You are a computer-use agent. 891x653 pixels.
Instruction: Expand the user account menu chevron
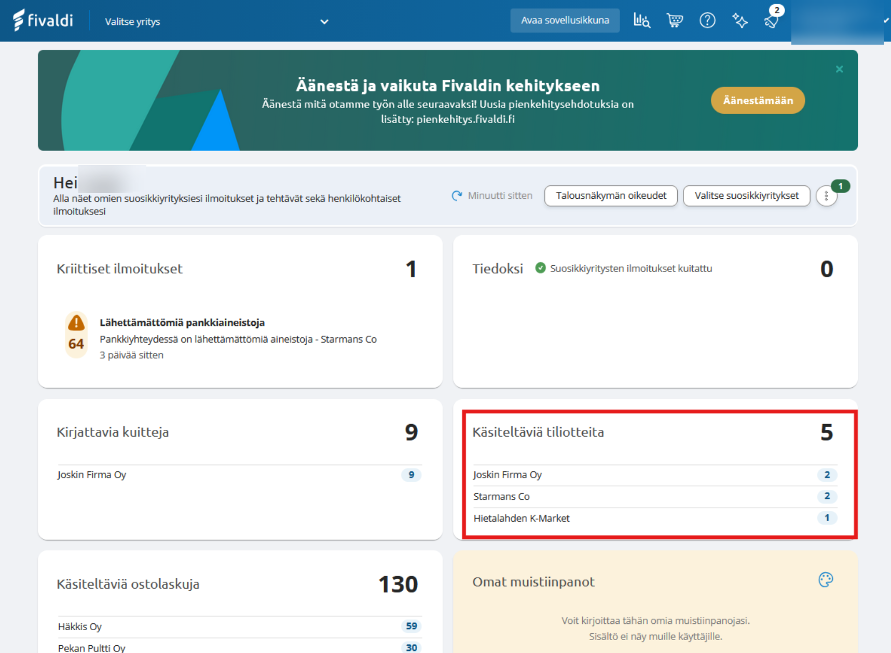[886, 21]
